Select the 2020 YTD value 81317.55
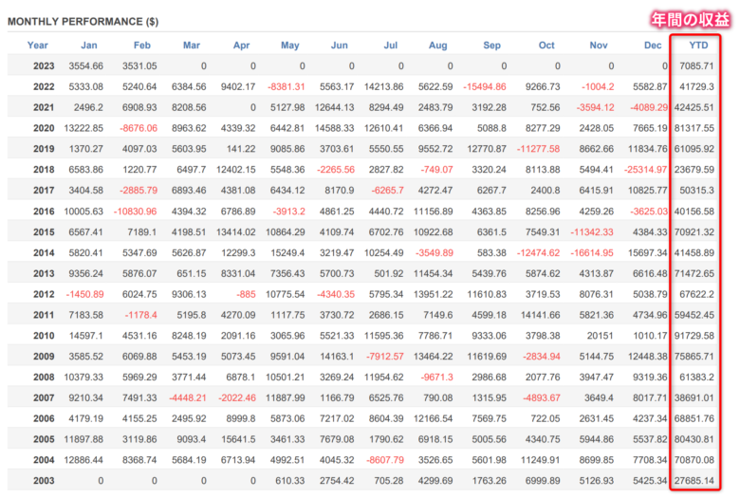Screen dimensions: 740x498 [x=694, y=128]
